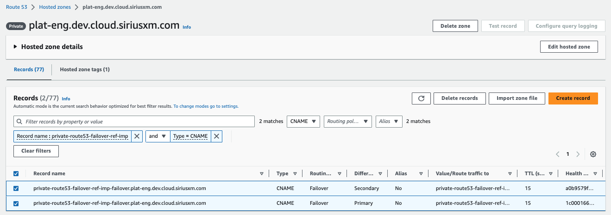Screen dimensions: 611x215
Task: Click the Record name filter chip text
Action: (72, 136)
